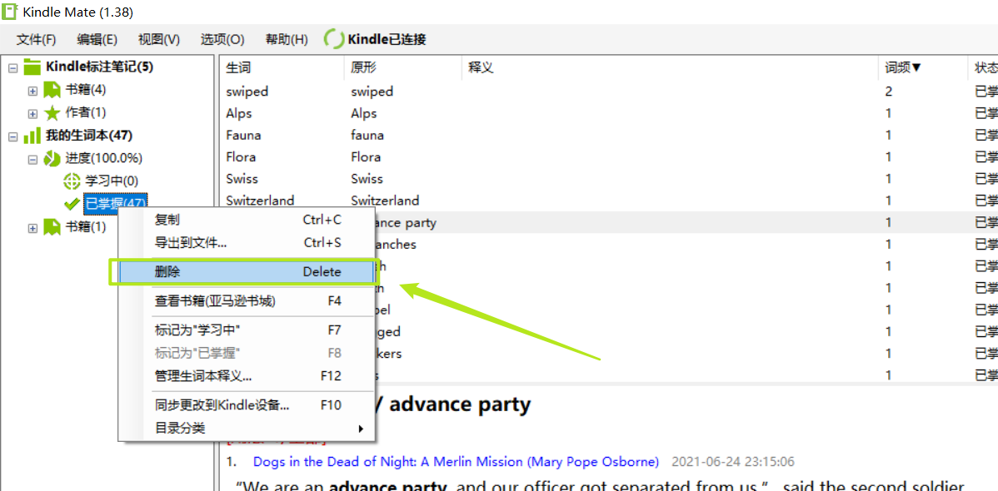Image resolution: width=998 pixels, height=491 pixels.
Task: Collapse the 进度(100.0%) tree node
Action: 33,159
